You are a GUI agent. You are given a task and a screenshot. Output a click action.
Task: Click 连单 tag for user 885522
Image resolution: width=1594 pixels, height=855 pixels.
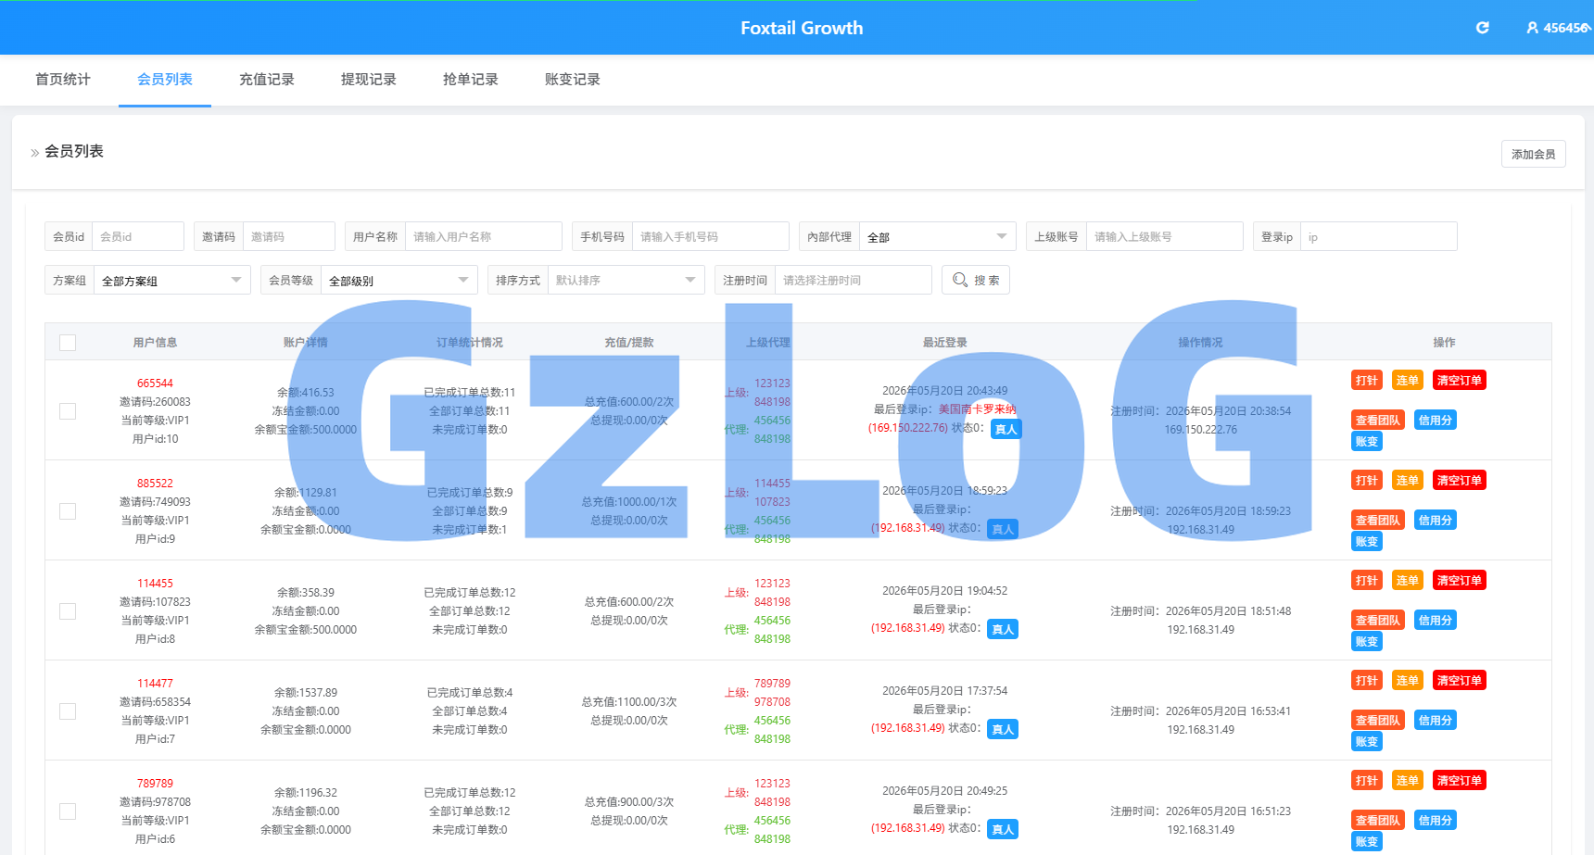click(x=1407, y=481)
